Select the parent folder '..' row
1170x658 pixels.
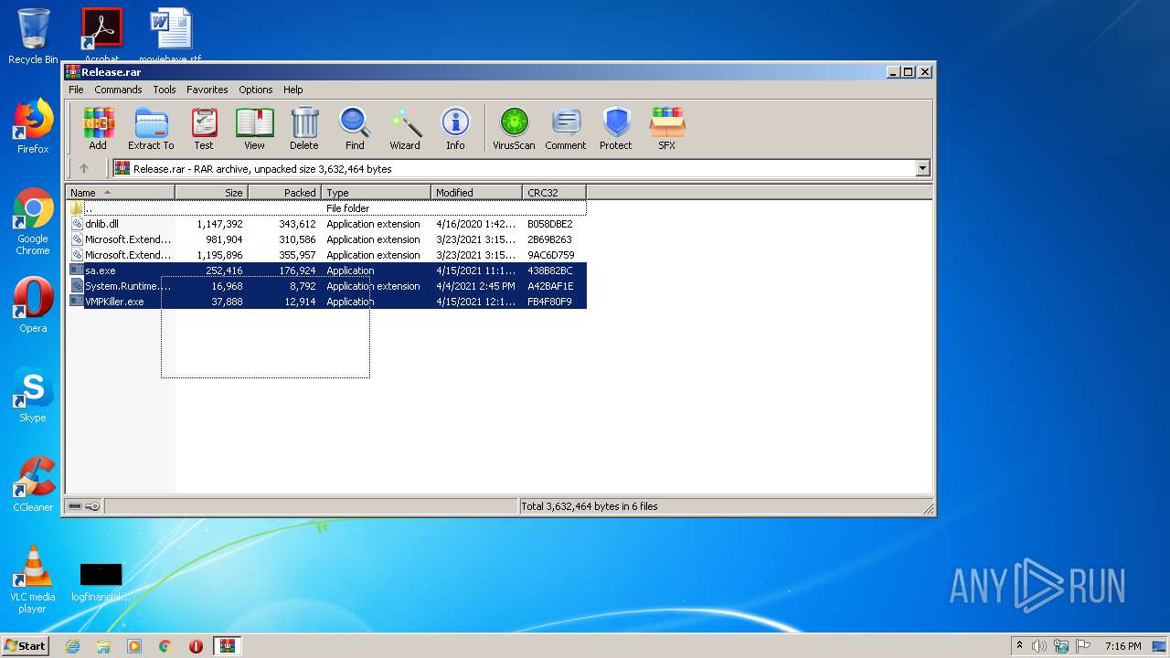tap(327, 208)
